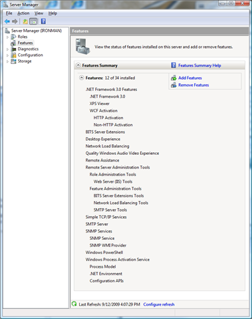Click the Server Manager root node icon
Image resolution: width=252 pixels, height=319 pixels.
point(7,31)
